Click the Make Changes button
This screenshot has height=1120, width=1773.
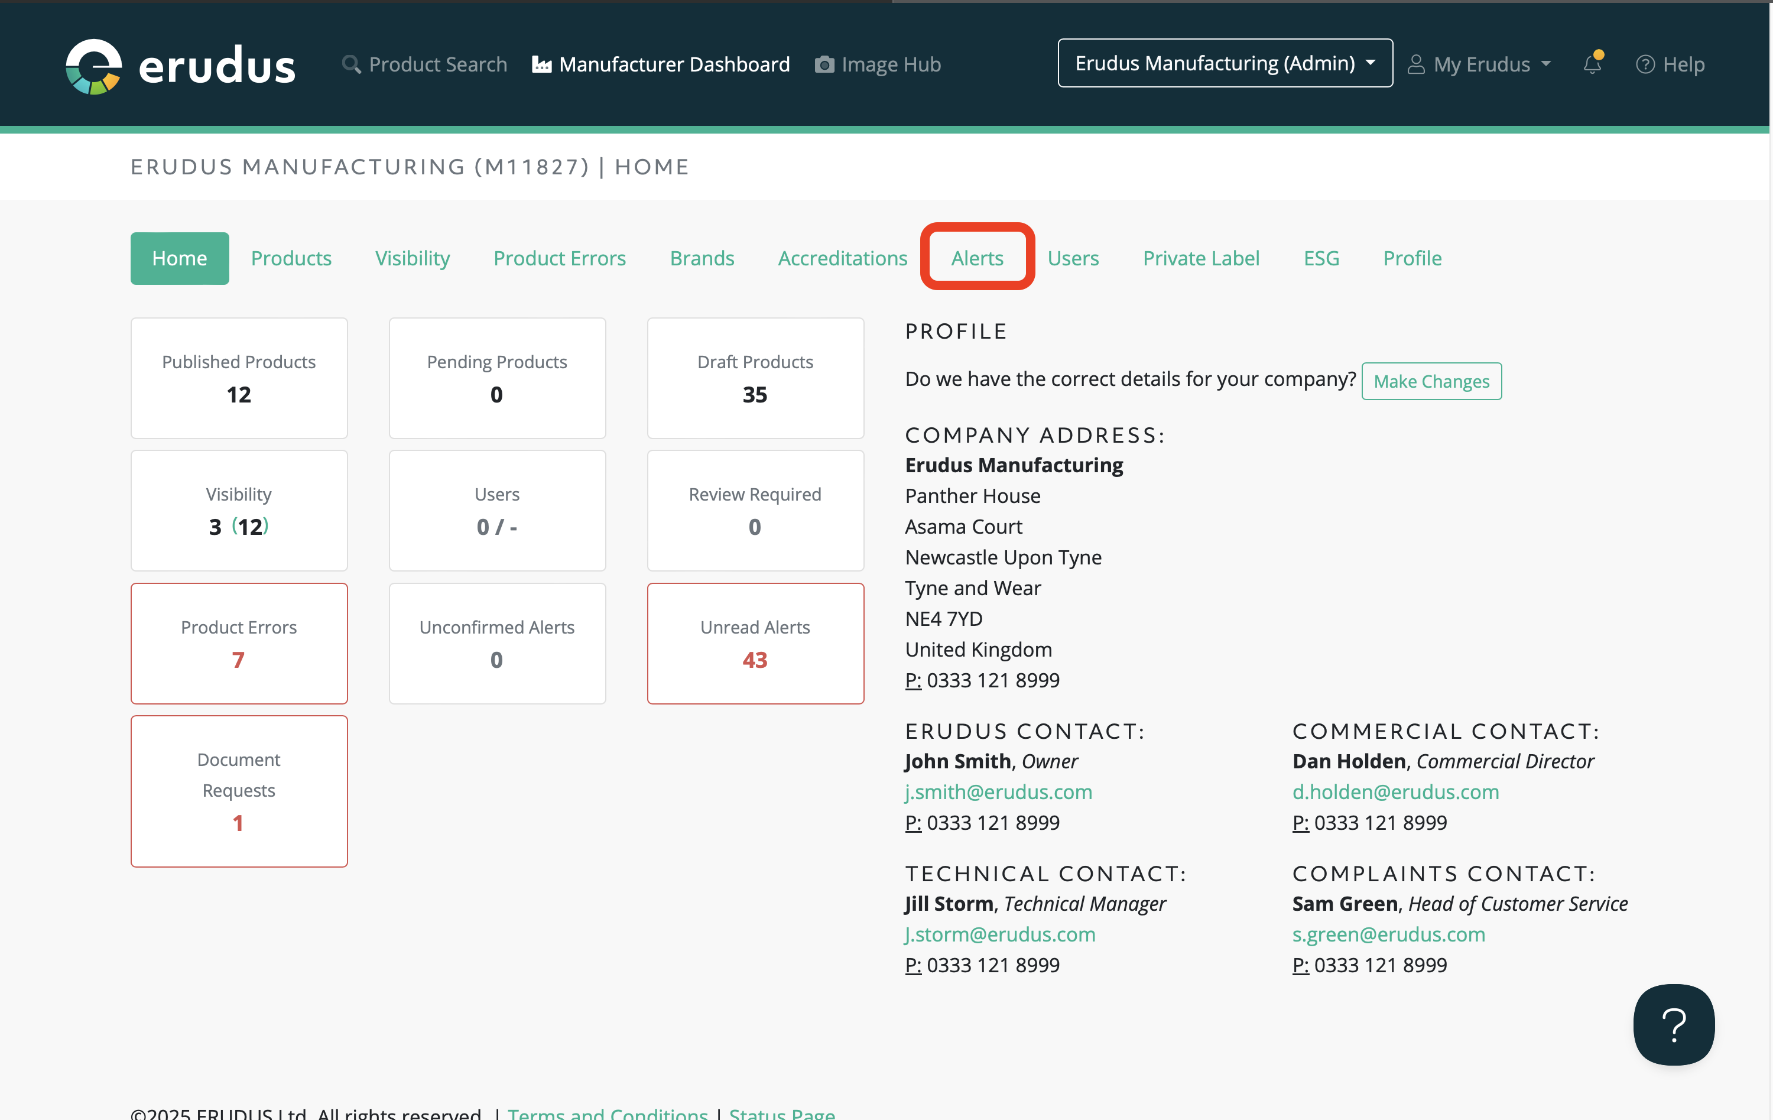(x=1431, y=381)
